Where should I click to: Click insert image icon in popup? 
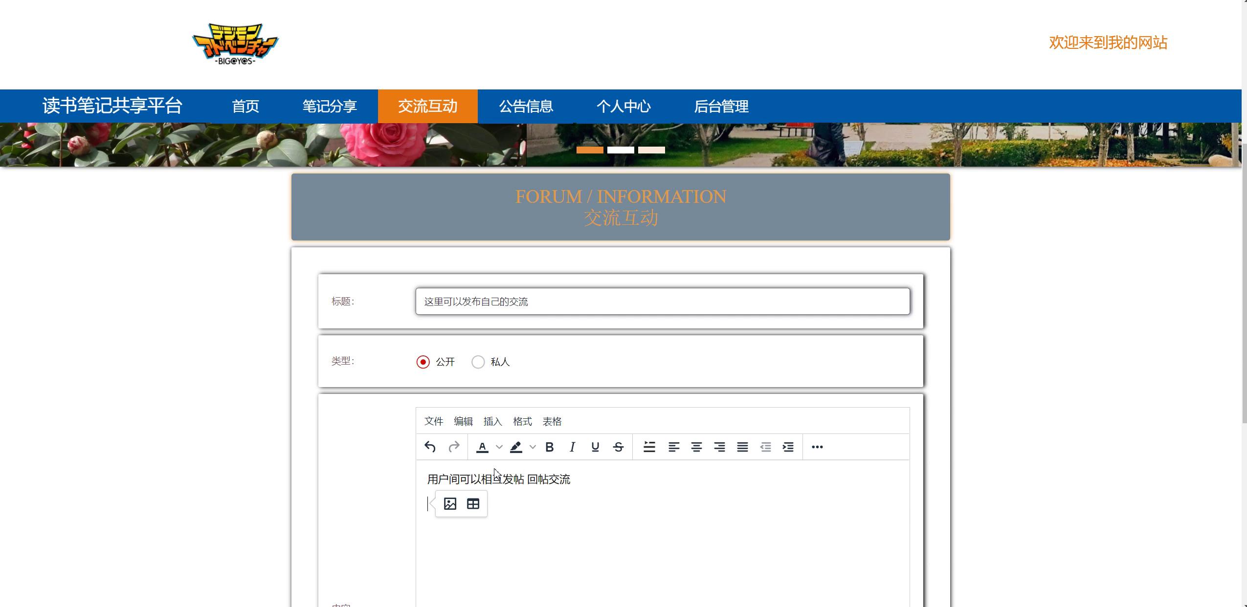pos(450,504)
